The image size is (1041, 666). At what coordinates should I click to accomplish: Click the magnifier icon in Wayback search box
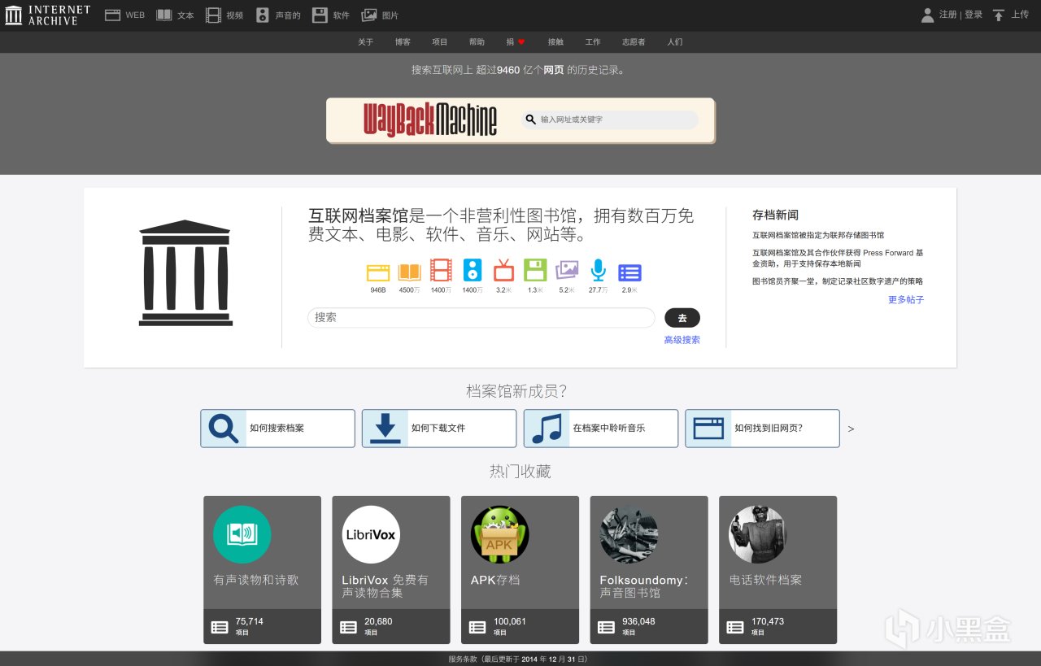click(x=531, y=120)
